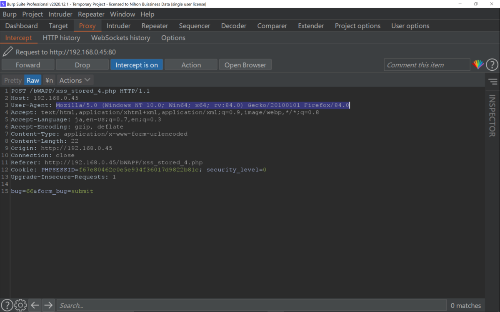Viewport: 500px width, 312px height.
Task: Click the Host: 192.168.0.45 header line
Action: click(45, 98)
